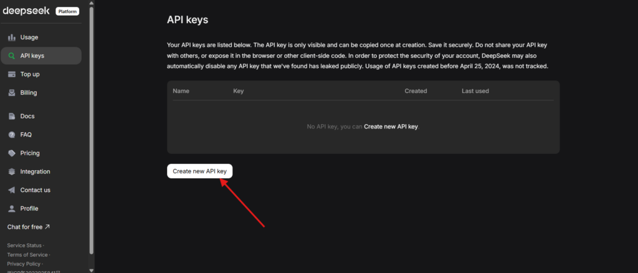Click the Docs document icon
638x273 pixels.
(x=12, y=116)
